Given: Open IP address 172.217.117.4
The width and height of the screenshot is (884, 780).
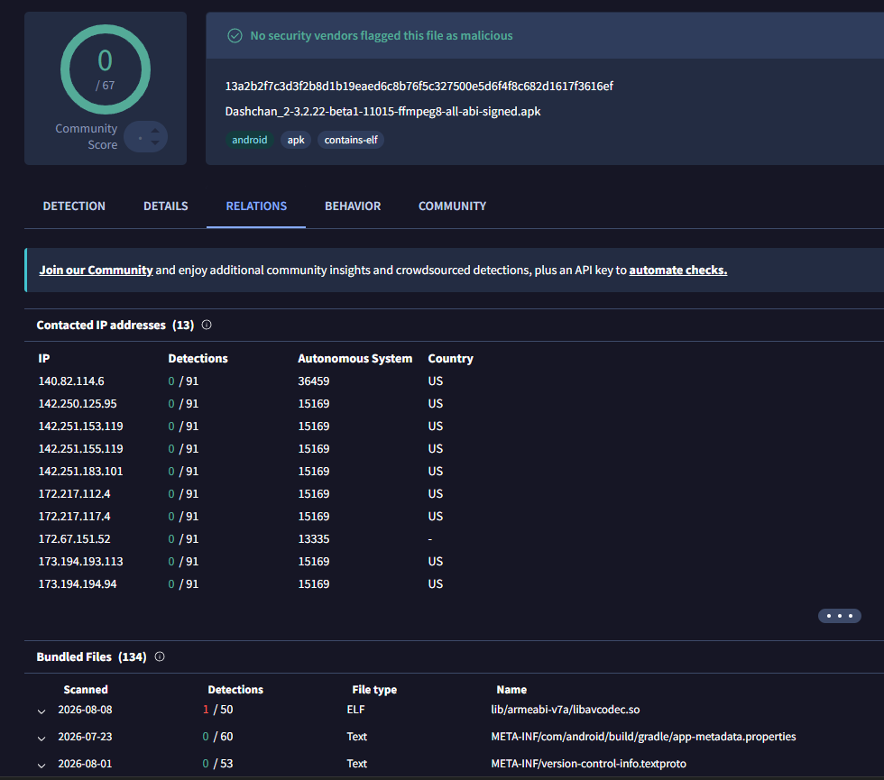Looking at the screenshot, I should (74, 516).
